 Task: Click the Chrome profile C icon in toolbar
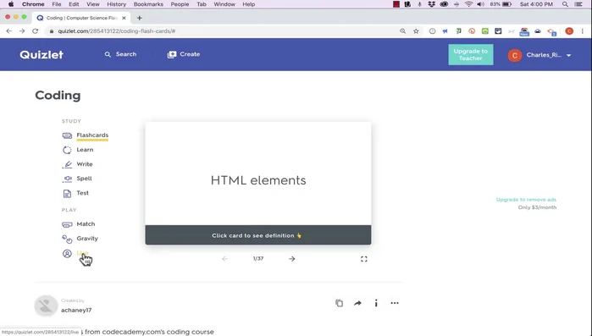pos(569,31)
